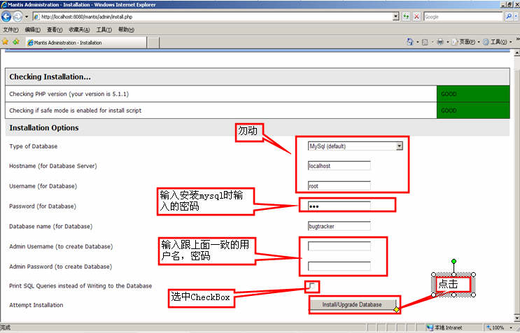Click the browser Back arrow button
This screenshot has height=333, width=520.
[x=6, y=17]
